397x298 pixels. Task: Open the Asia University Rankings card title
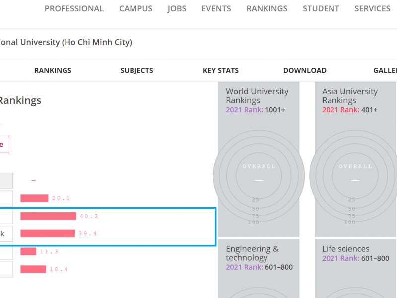[x=349, y=96]
